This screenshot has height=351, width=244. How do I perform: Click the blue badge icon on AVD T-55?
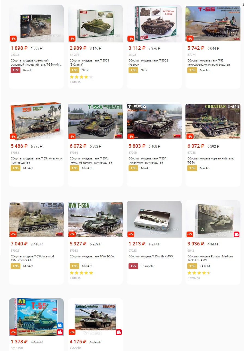(x=60, y=325)
